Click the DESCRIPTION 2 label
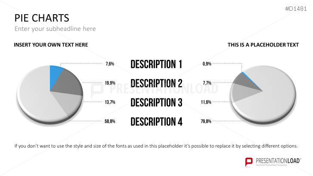The width and height of the screenshot is (313, 176). click(156, 83)
